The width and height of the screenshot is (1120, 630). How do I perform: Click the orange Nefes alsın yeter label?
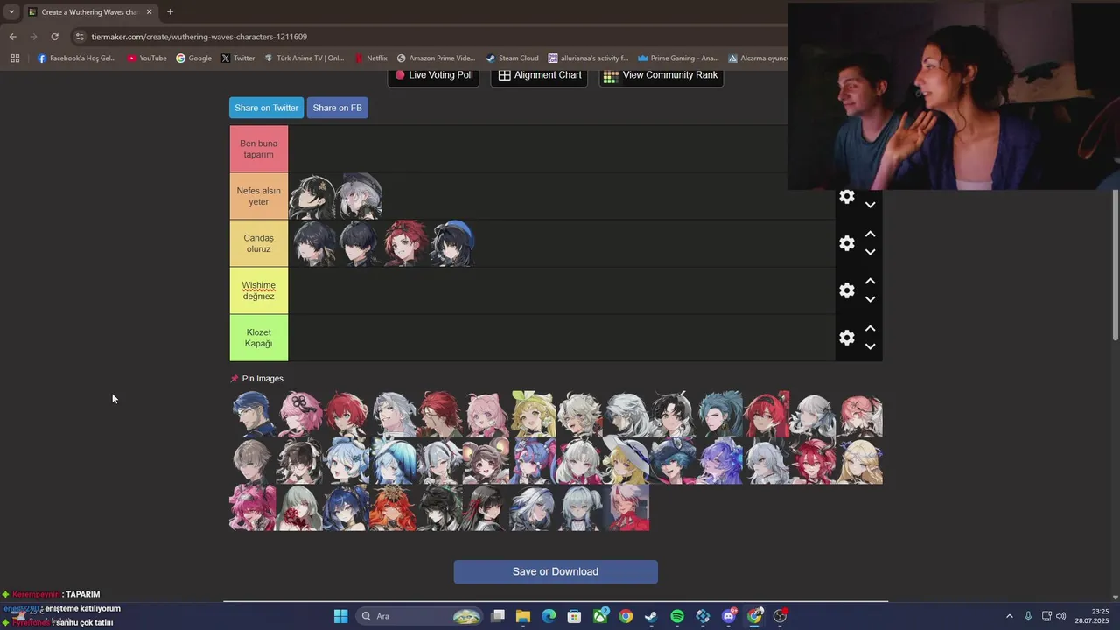coord(258,196)
